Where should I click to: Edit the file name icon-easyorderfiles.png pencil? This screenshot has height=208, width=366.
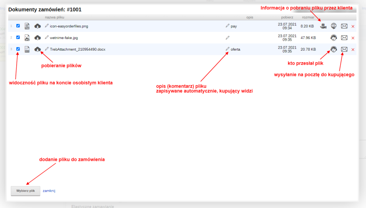47,26
